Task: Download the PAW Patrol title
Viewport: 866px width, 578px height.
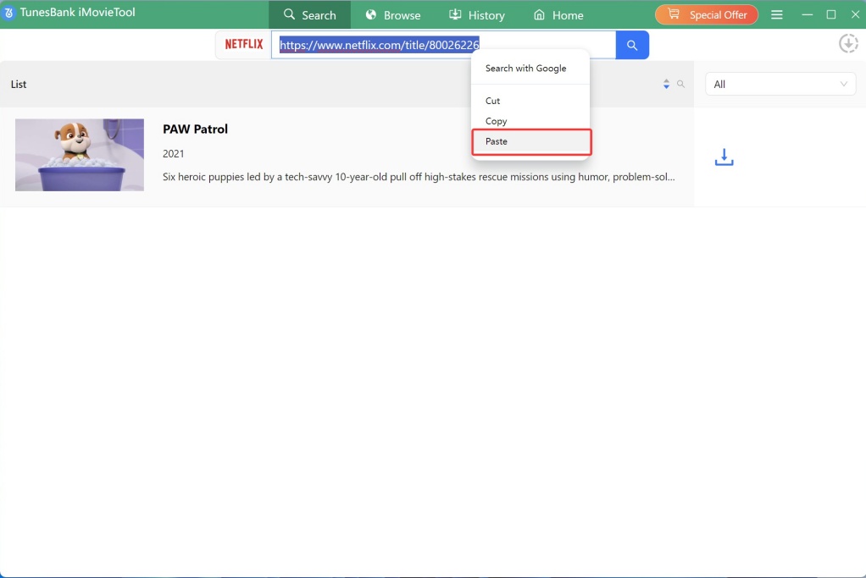Action: pos(724,157)
